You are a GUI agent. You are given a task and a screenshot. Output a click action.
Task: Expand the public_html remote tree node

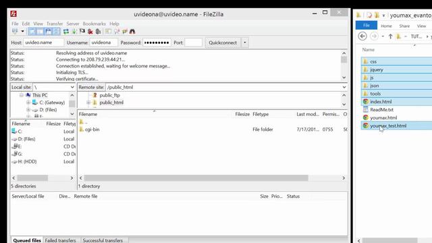[x=88, y=103]
